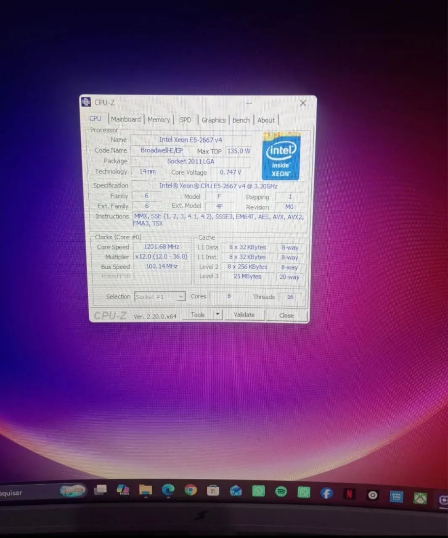Click the Level 2 value 8 x 256 KBytes

click(247, 267)
